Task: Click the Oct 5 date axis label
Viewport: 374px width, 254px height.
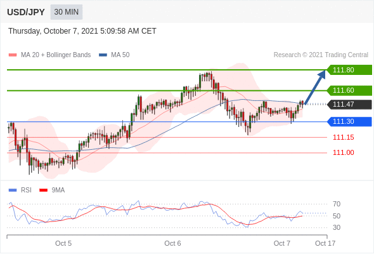Action: [63, 243]
